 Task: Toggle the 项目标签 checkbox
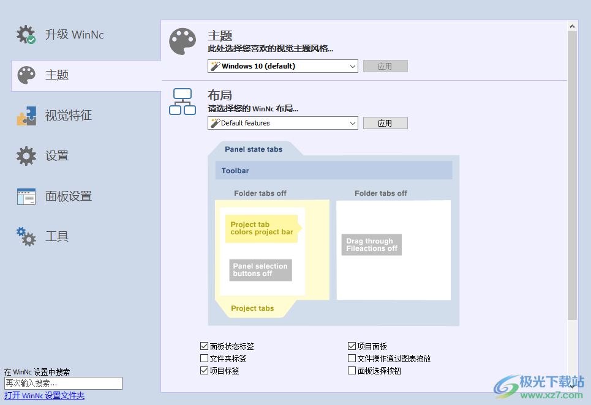pyautogui.click(x=205, y=371)
